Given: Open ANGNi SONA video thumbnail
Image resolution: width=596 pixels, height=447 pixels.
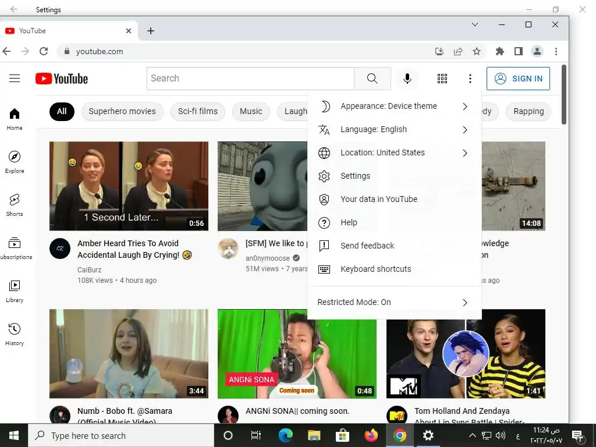Looking at the screenshot, I should click(x=297, y=353).
